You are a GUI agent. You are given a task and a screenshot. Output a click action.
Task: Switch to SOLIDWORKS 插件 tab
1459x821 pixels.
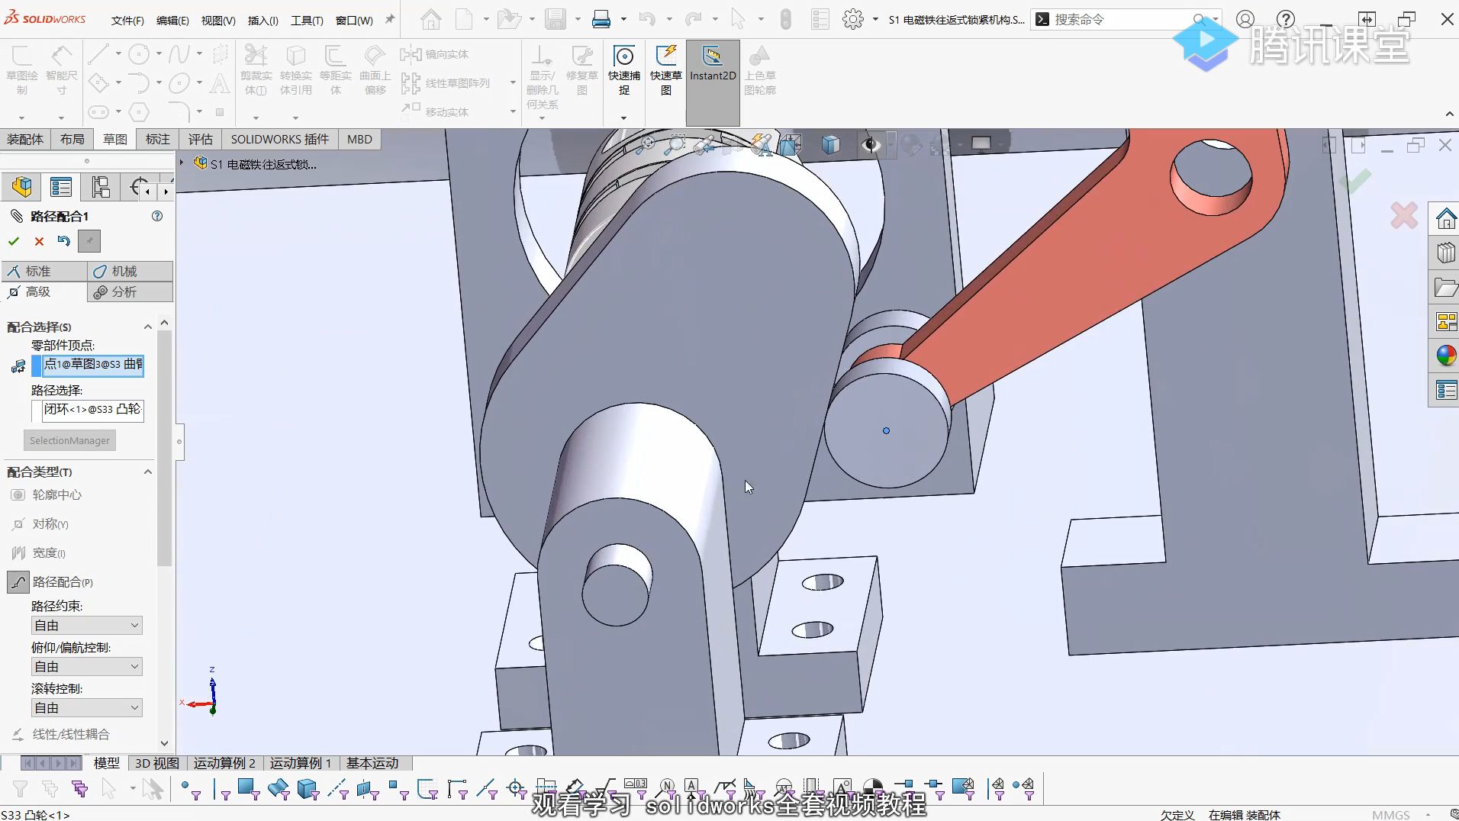tap(280, 139)
